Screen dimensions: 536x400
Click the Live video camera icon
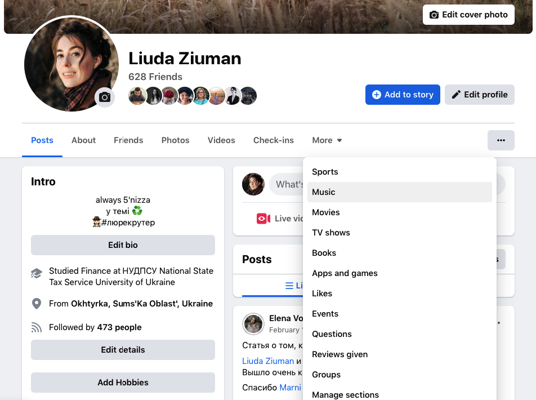[263, 219]
